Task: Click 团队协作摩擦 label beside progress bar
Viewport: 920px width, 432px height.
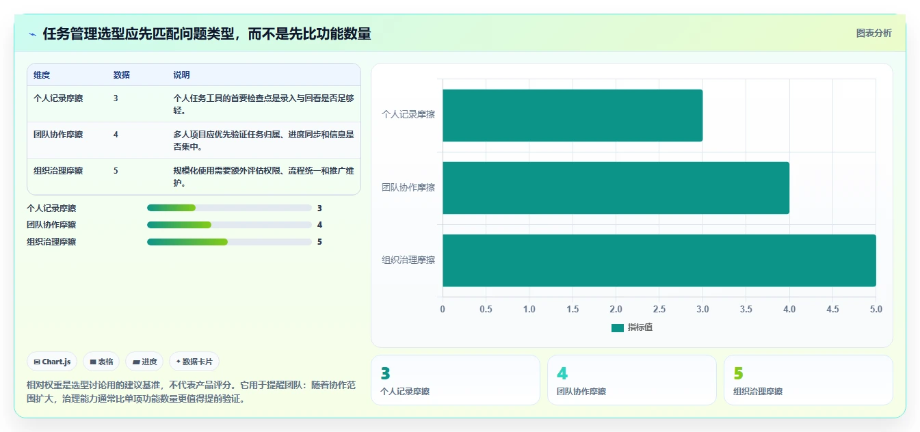Action: [x=51, y=225]
